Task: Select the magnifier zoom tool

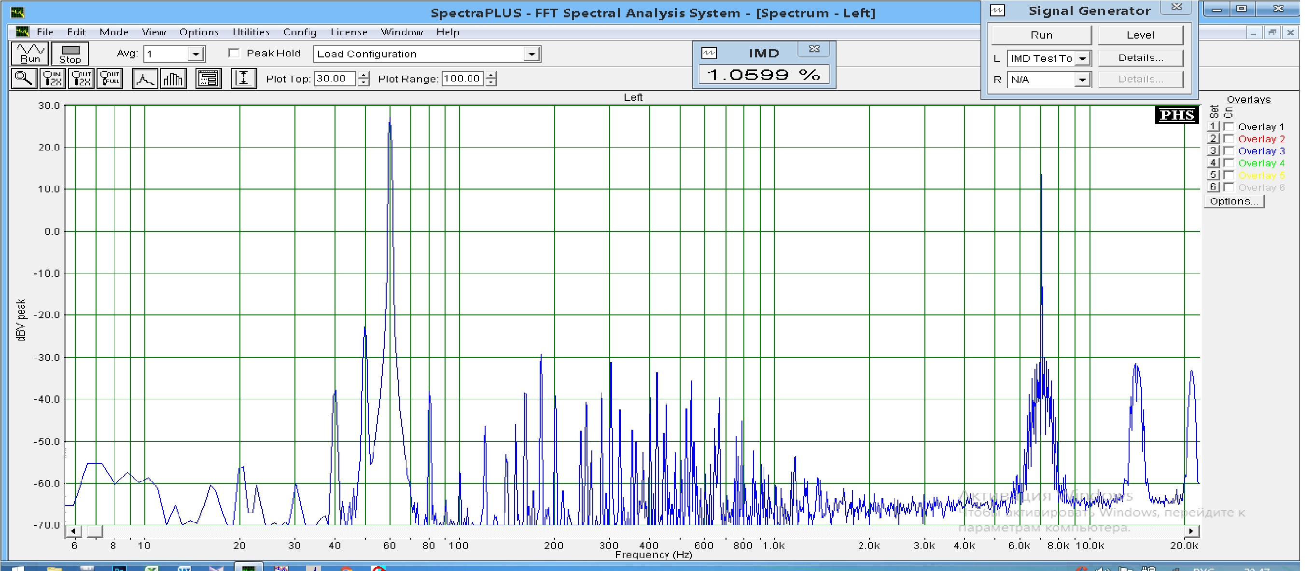Action: click(x=24, y=79)
